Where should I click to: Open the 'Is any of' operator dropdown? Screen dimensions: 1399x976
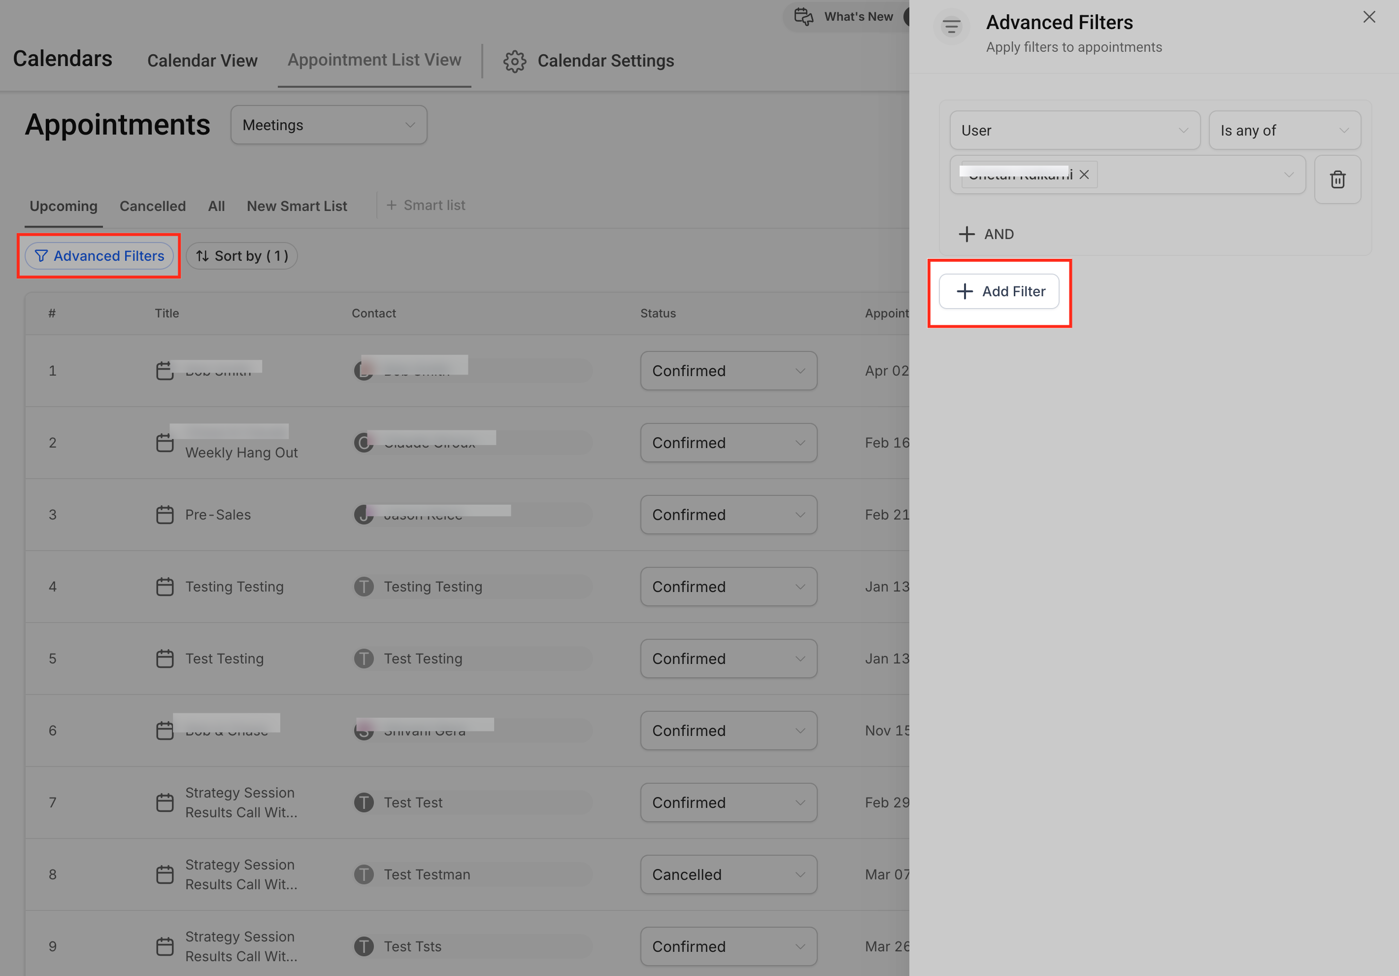click(x=1284, y=131)
